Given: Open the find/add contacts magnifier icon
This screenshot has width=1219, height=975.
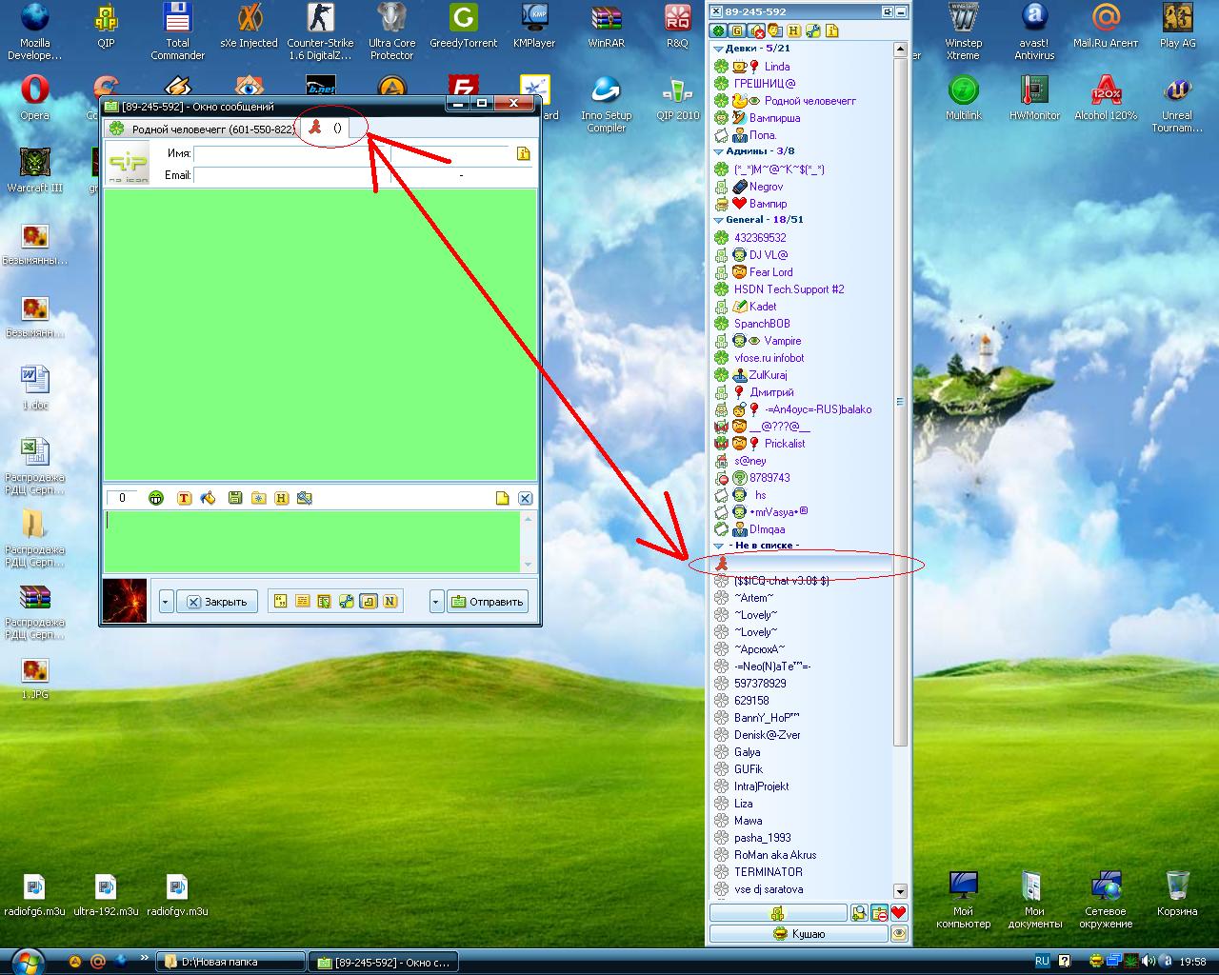Looking at the screenshot, I should pos(860,913).
